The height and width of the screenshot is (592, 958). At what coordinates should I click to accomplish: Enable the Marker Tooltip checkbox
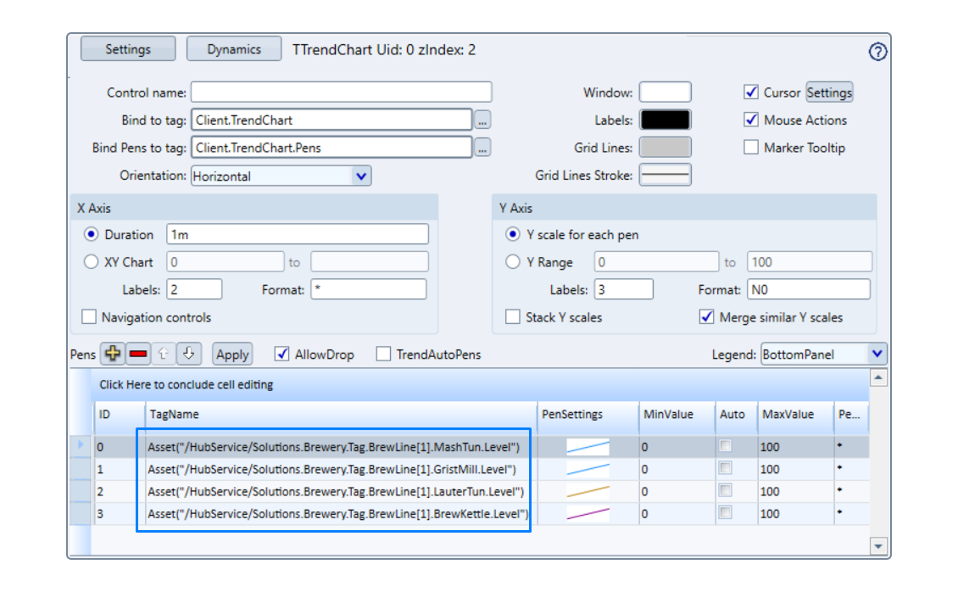[750, 148]
